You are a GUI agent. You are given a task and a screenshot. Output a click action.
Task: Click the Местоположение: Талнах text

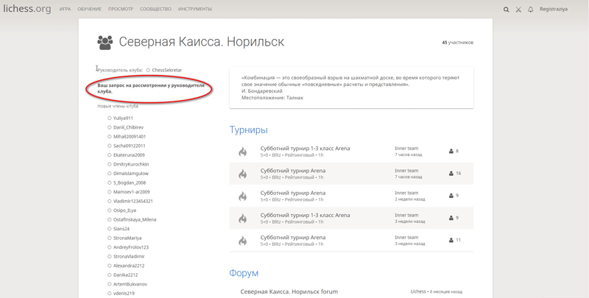point(272,98)
